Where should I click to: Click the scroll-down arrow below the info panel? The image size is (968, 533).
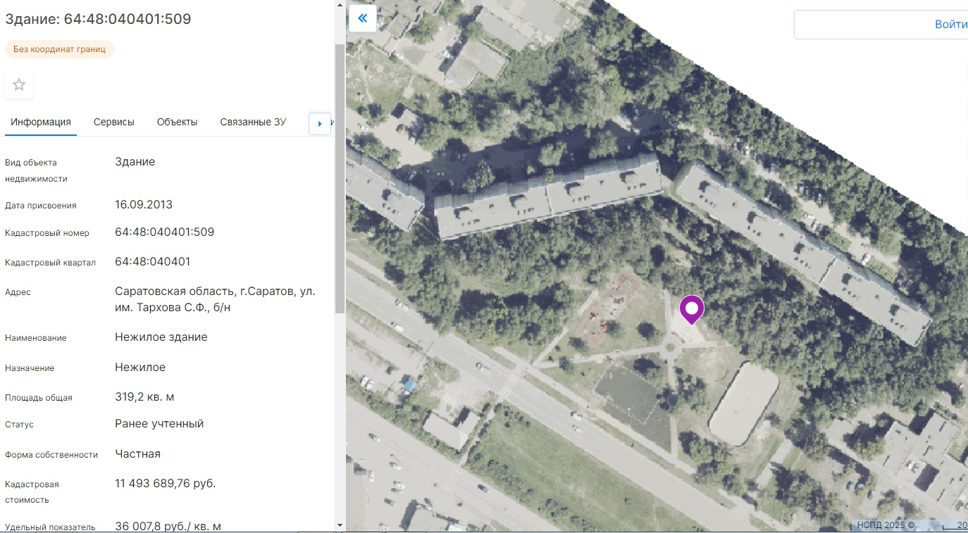point(340,525)
